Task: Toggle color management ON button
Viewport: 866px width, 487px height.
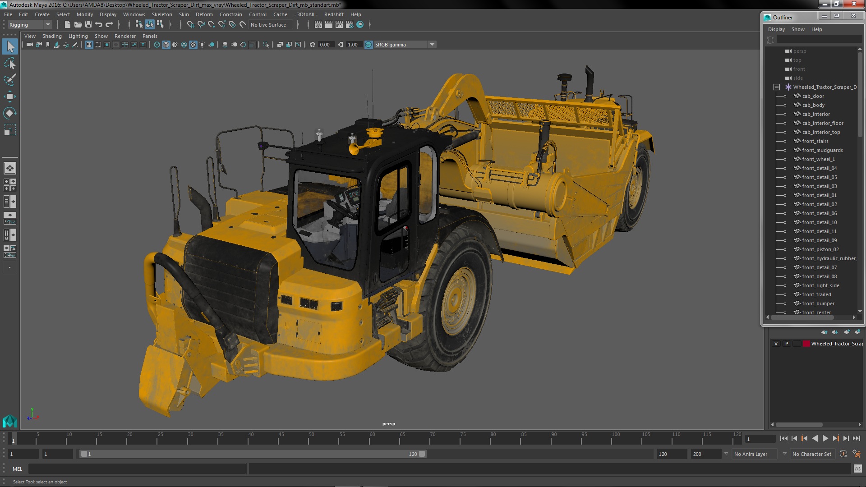Action: (369, 45)
